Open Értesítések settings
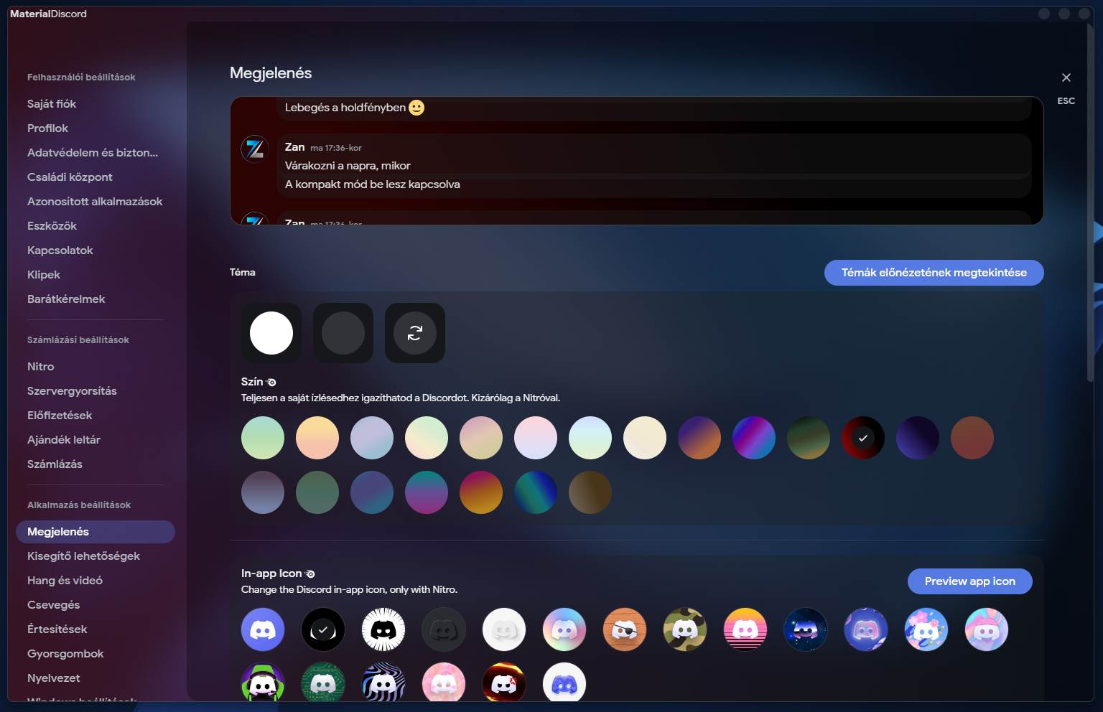The height and width of the screenshot is (712, 1103). click(x=96, y=629)
